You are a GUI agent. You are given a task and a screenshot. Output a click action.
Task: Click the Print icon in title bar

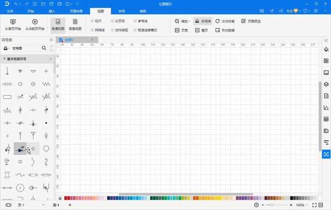point(59,4)
